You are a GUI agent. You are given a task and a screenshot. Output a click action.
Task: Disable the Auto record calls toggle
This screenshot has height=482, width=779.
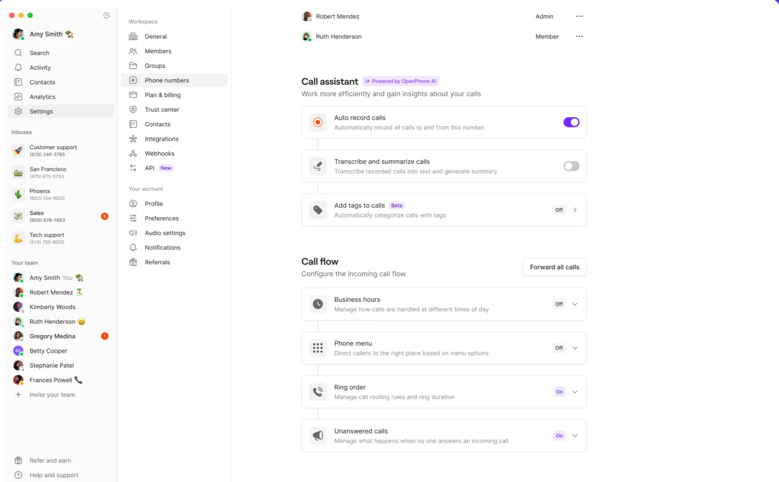click(571, 122)
